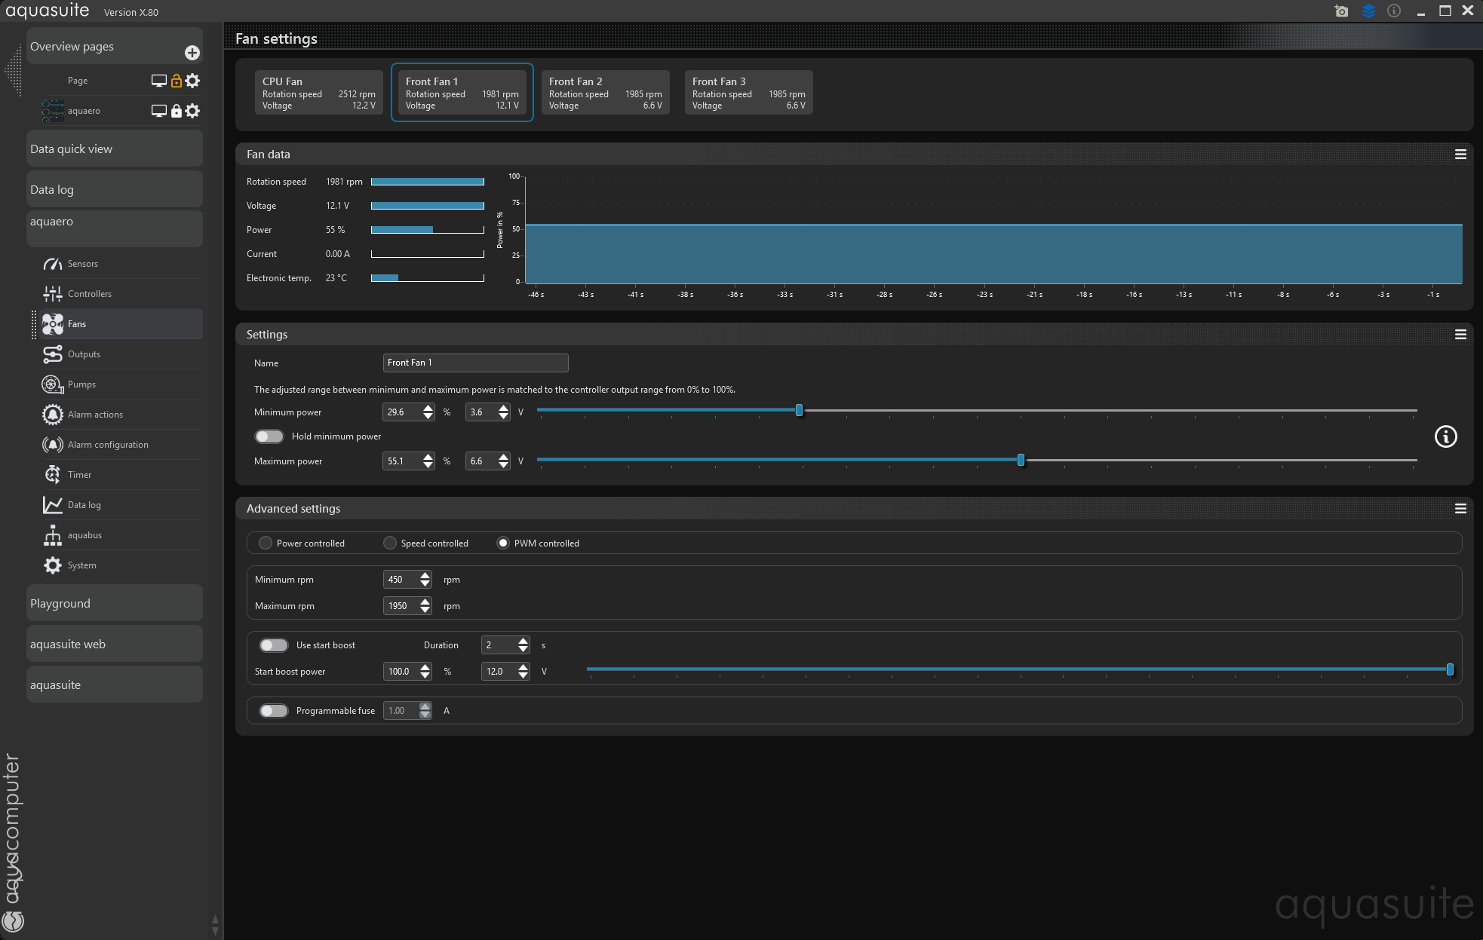Viewport: 1483px width, 940px height.
Task: Open the aquabus network icon
Action: point(52,535)
